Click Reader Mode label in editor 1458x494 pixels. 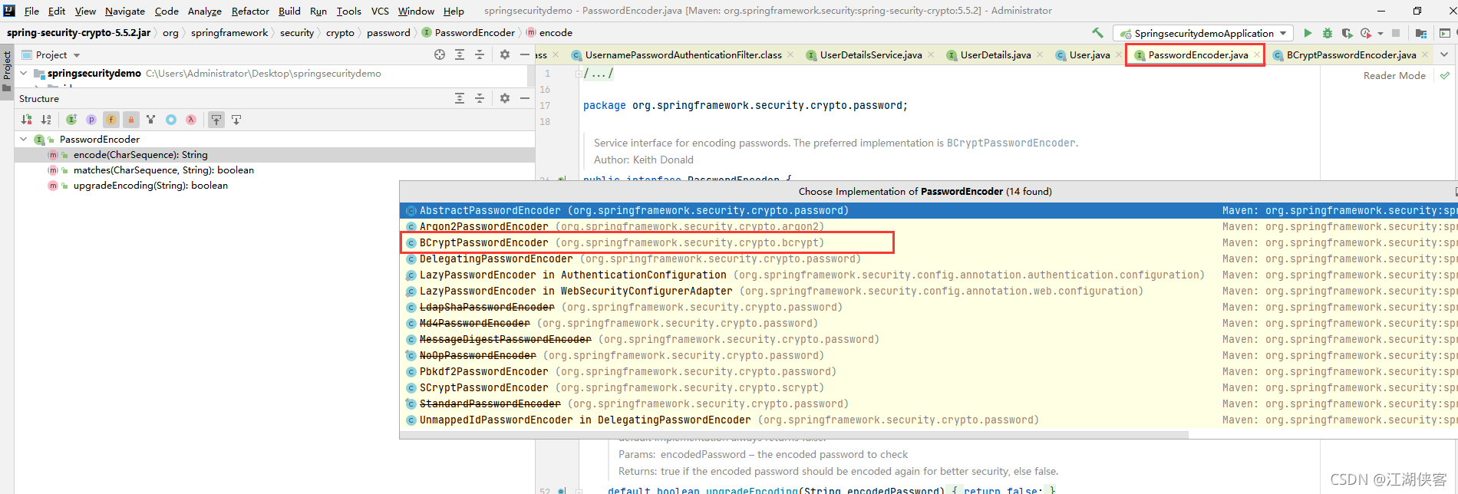(1394, 75)
